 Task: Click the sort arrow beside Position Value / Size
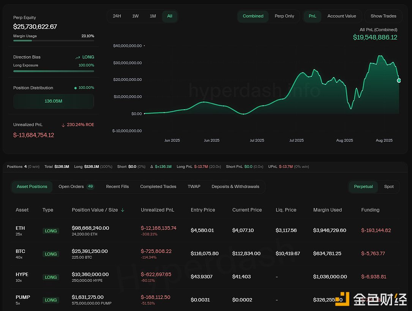pyautogui.click(x=122, y=210)
